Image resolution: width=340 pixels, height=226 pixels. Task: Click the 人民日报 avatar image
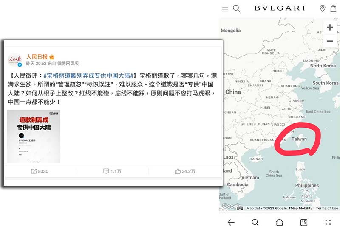(x=15, y=60)
